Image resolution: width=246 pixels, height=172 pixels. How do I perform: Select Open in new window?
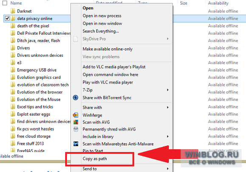point(102,23)
